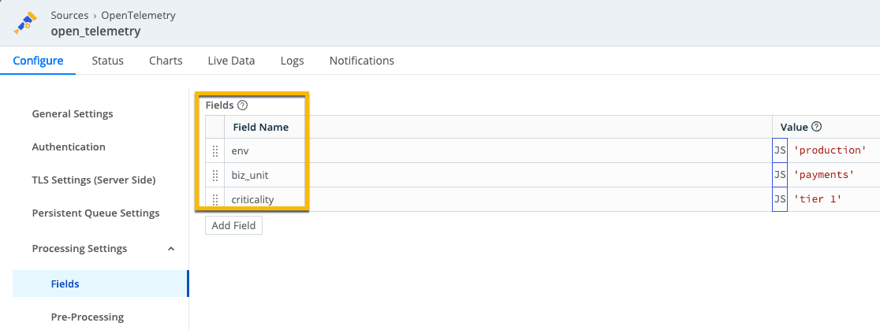The height and width of the screenshot is (330, 880).
Task: Click the JS badge for 'tier 1' value
Action: [x=780, y=199]
